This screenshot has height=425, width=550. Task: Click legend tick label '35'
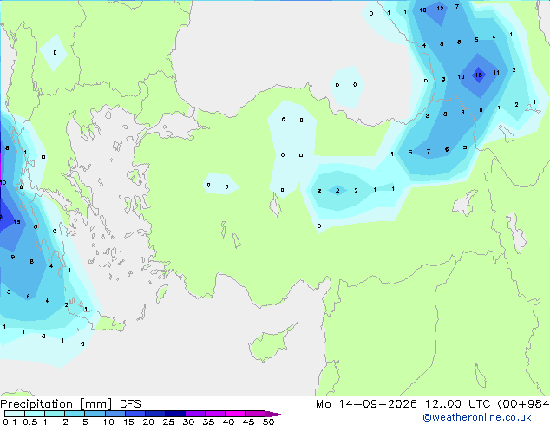208,422
